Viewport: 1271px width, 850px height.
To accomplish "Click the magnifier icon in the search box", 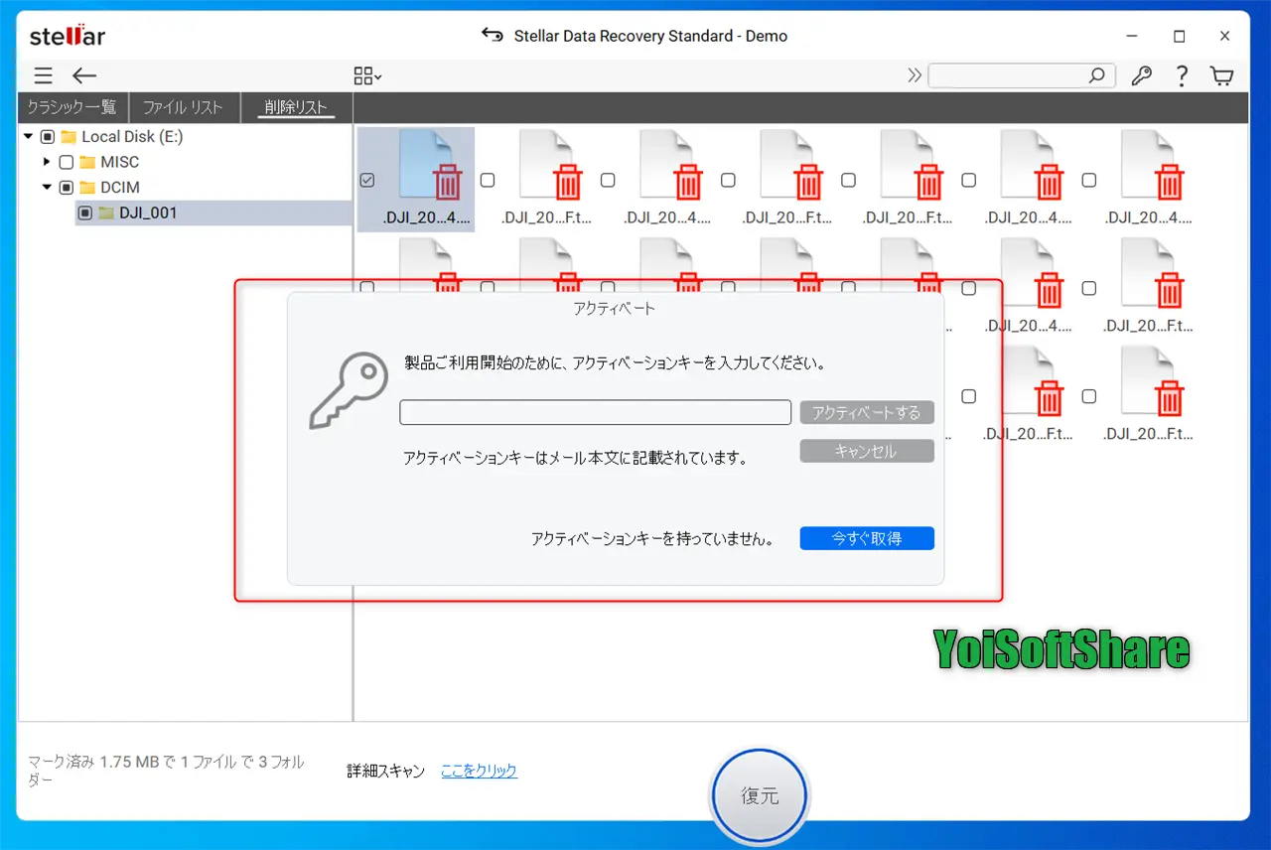I will coord(1097,75).
